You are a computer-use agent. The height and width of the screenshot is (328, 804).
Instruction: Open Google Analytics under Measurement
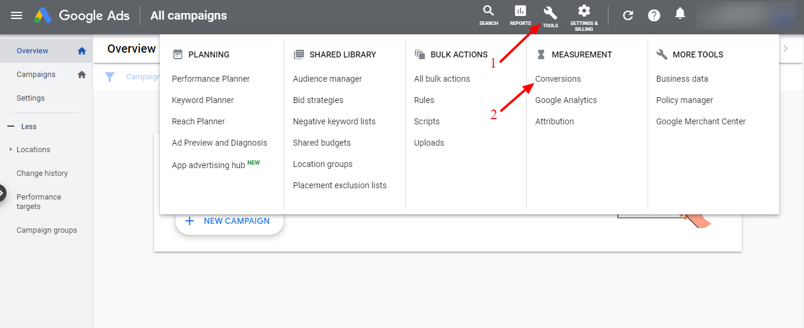click(566, 100)
